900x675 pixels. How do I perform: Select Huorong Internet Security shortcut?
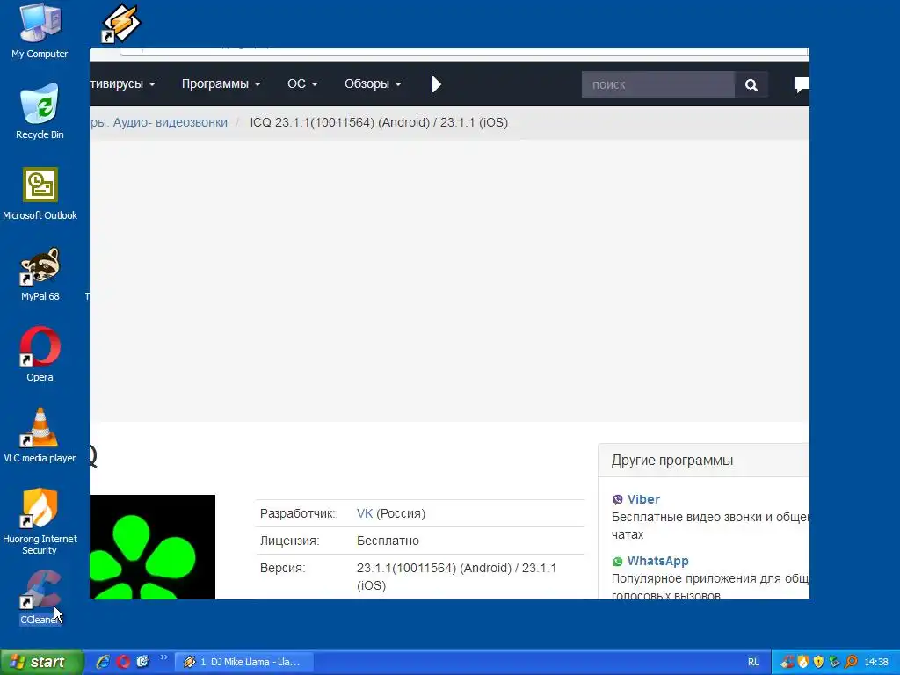40,521
